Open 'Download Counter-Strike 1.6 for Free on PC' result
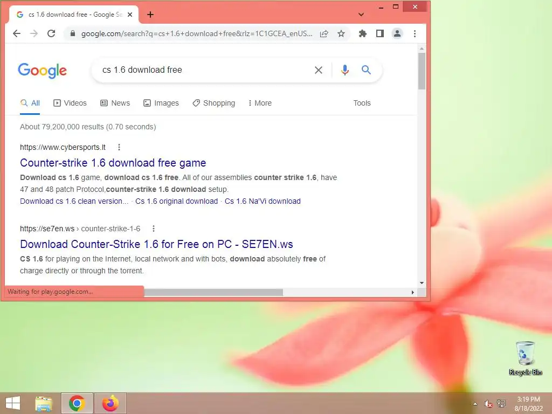 pos(156,244)
